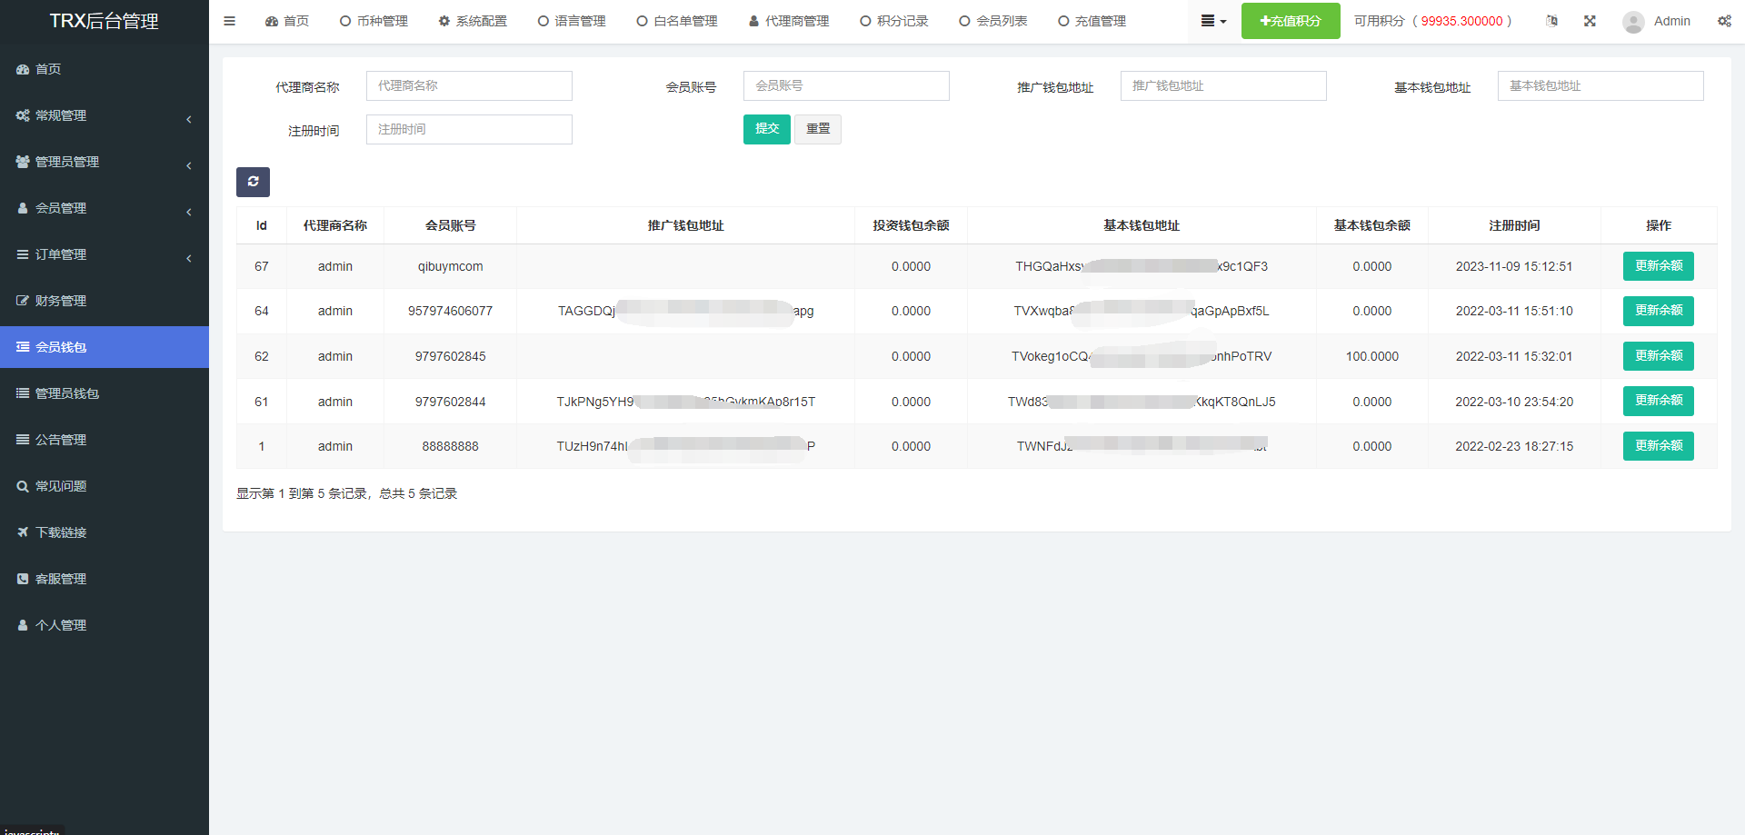
Task: Select 会员钱包 in the sidebar
Action: (105, 347)
